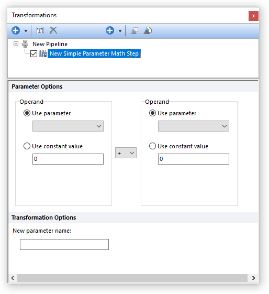The image size is (269, 294).
Task: Click the table icon of Math Step
Action: pyautogui.click(x=43, y=53)
